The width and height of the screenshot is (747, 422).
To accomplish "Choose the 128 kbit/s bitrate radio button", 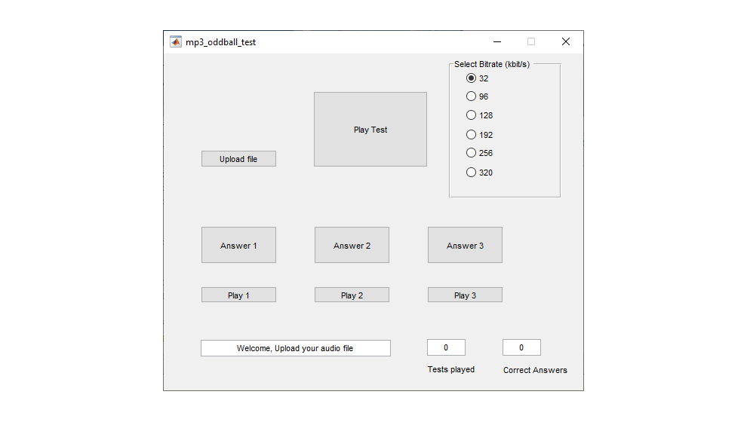I will (479, 115).
